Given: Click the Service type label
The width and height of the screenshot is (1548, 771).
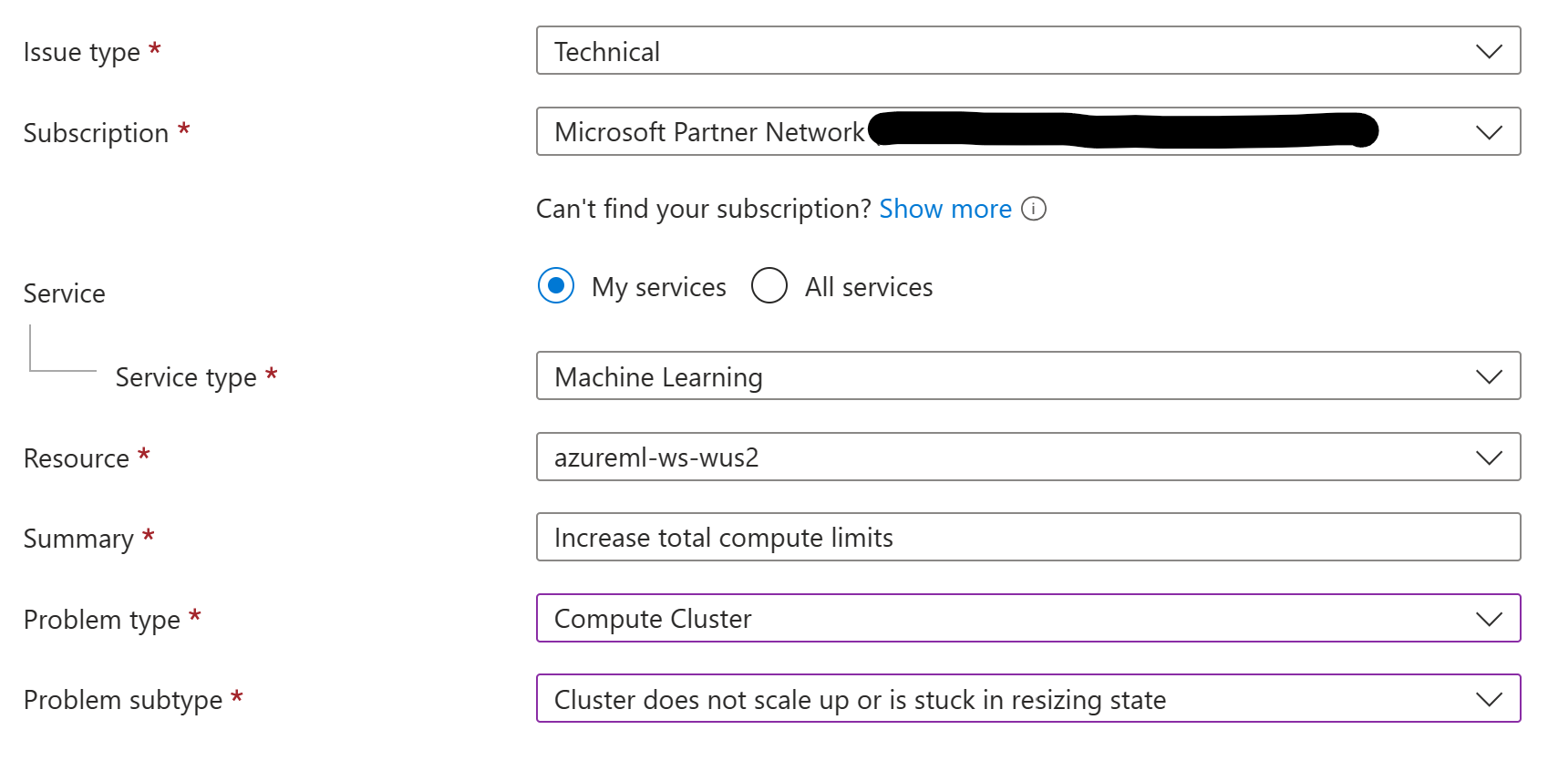Looking at the screenshot, I should tap(186, 377).
